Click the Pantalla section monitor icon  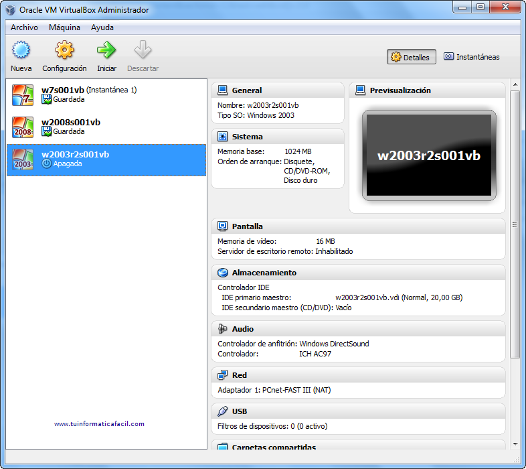click(223, 226)
